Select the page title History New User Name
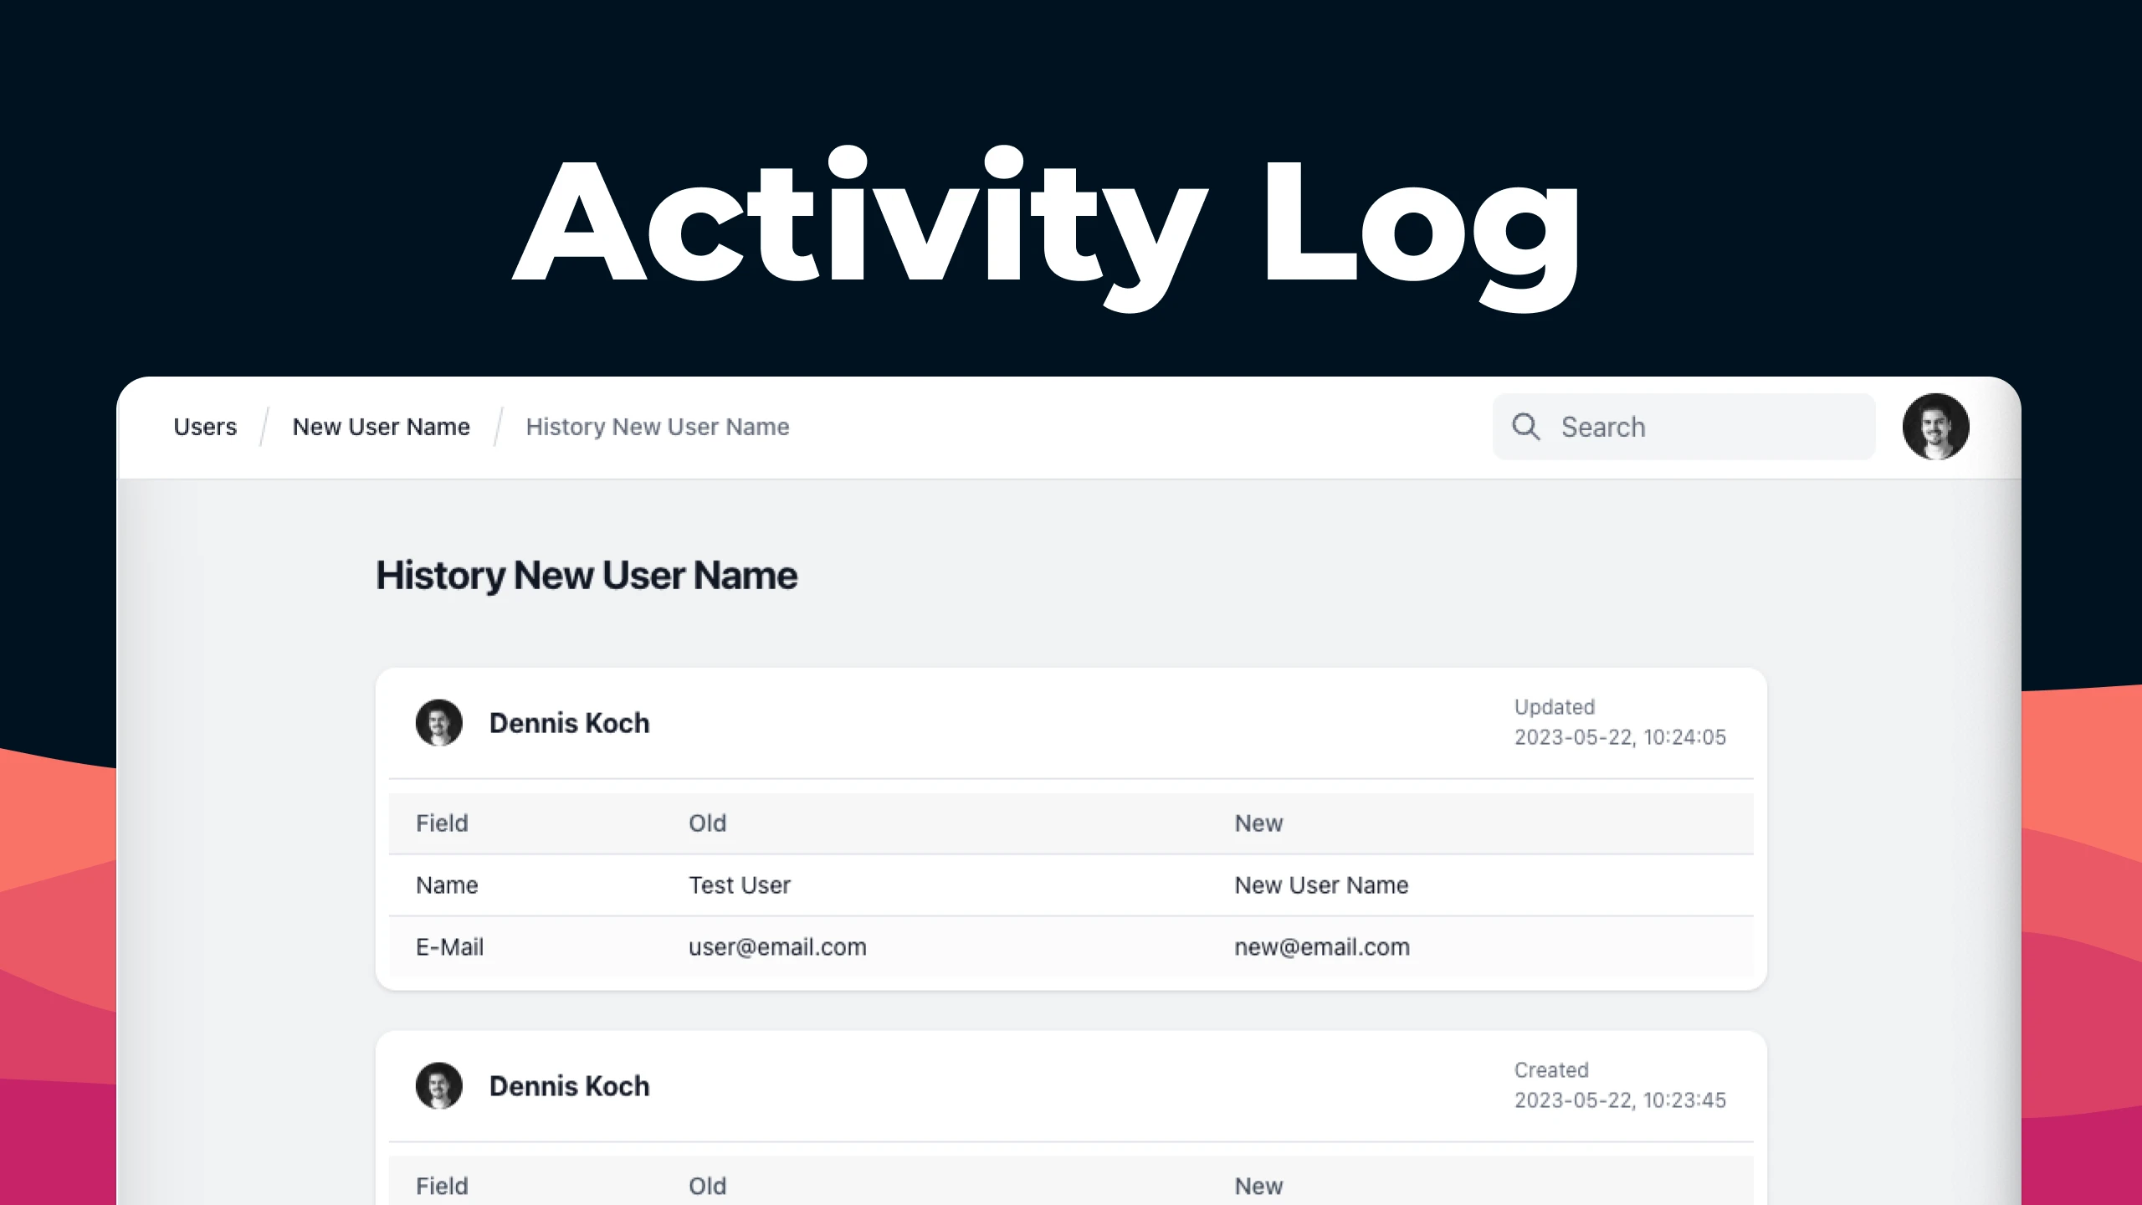The image size is (2142, 1205). click(587, 575)
